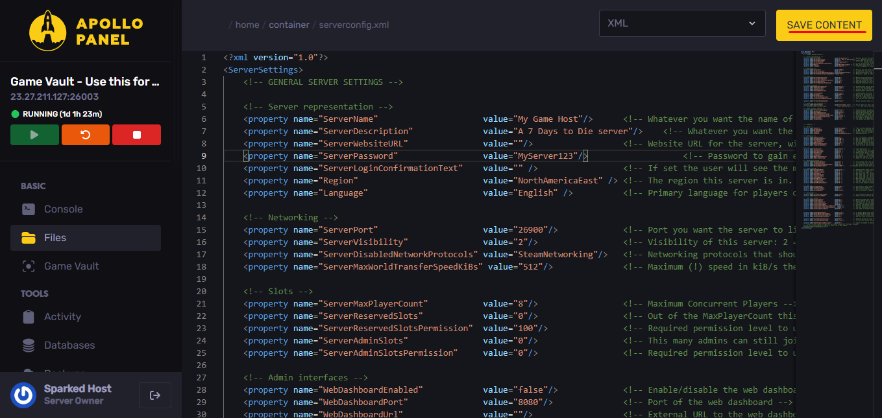Open the Game Vault page
This screenshot has width=882, height=418.
86,266
